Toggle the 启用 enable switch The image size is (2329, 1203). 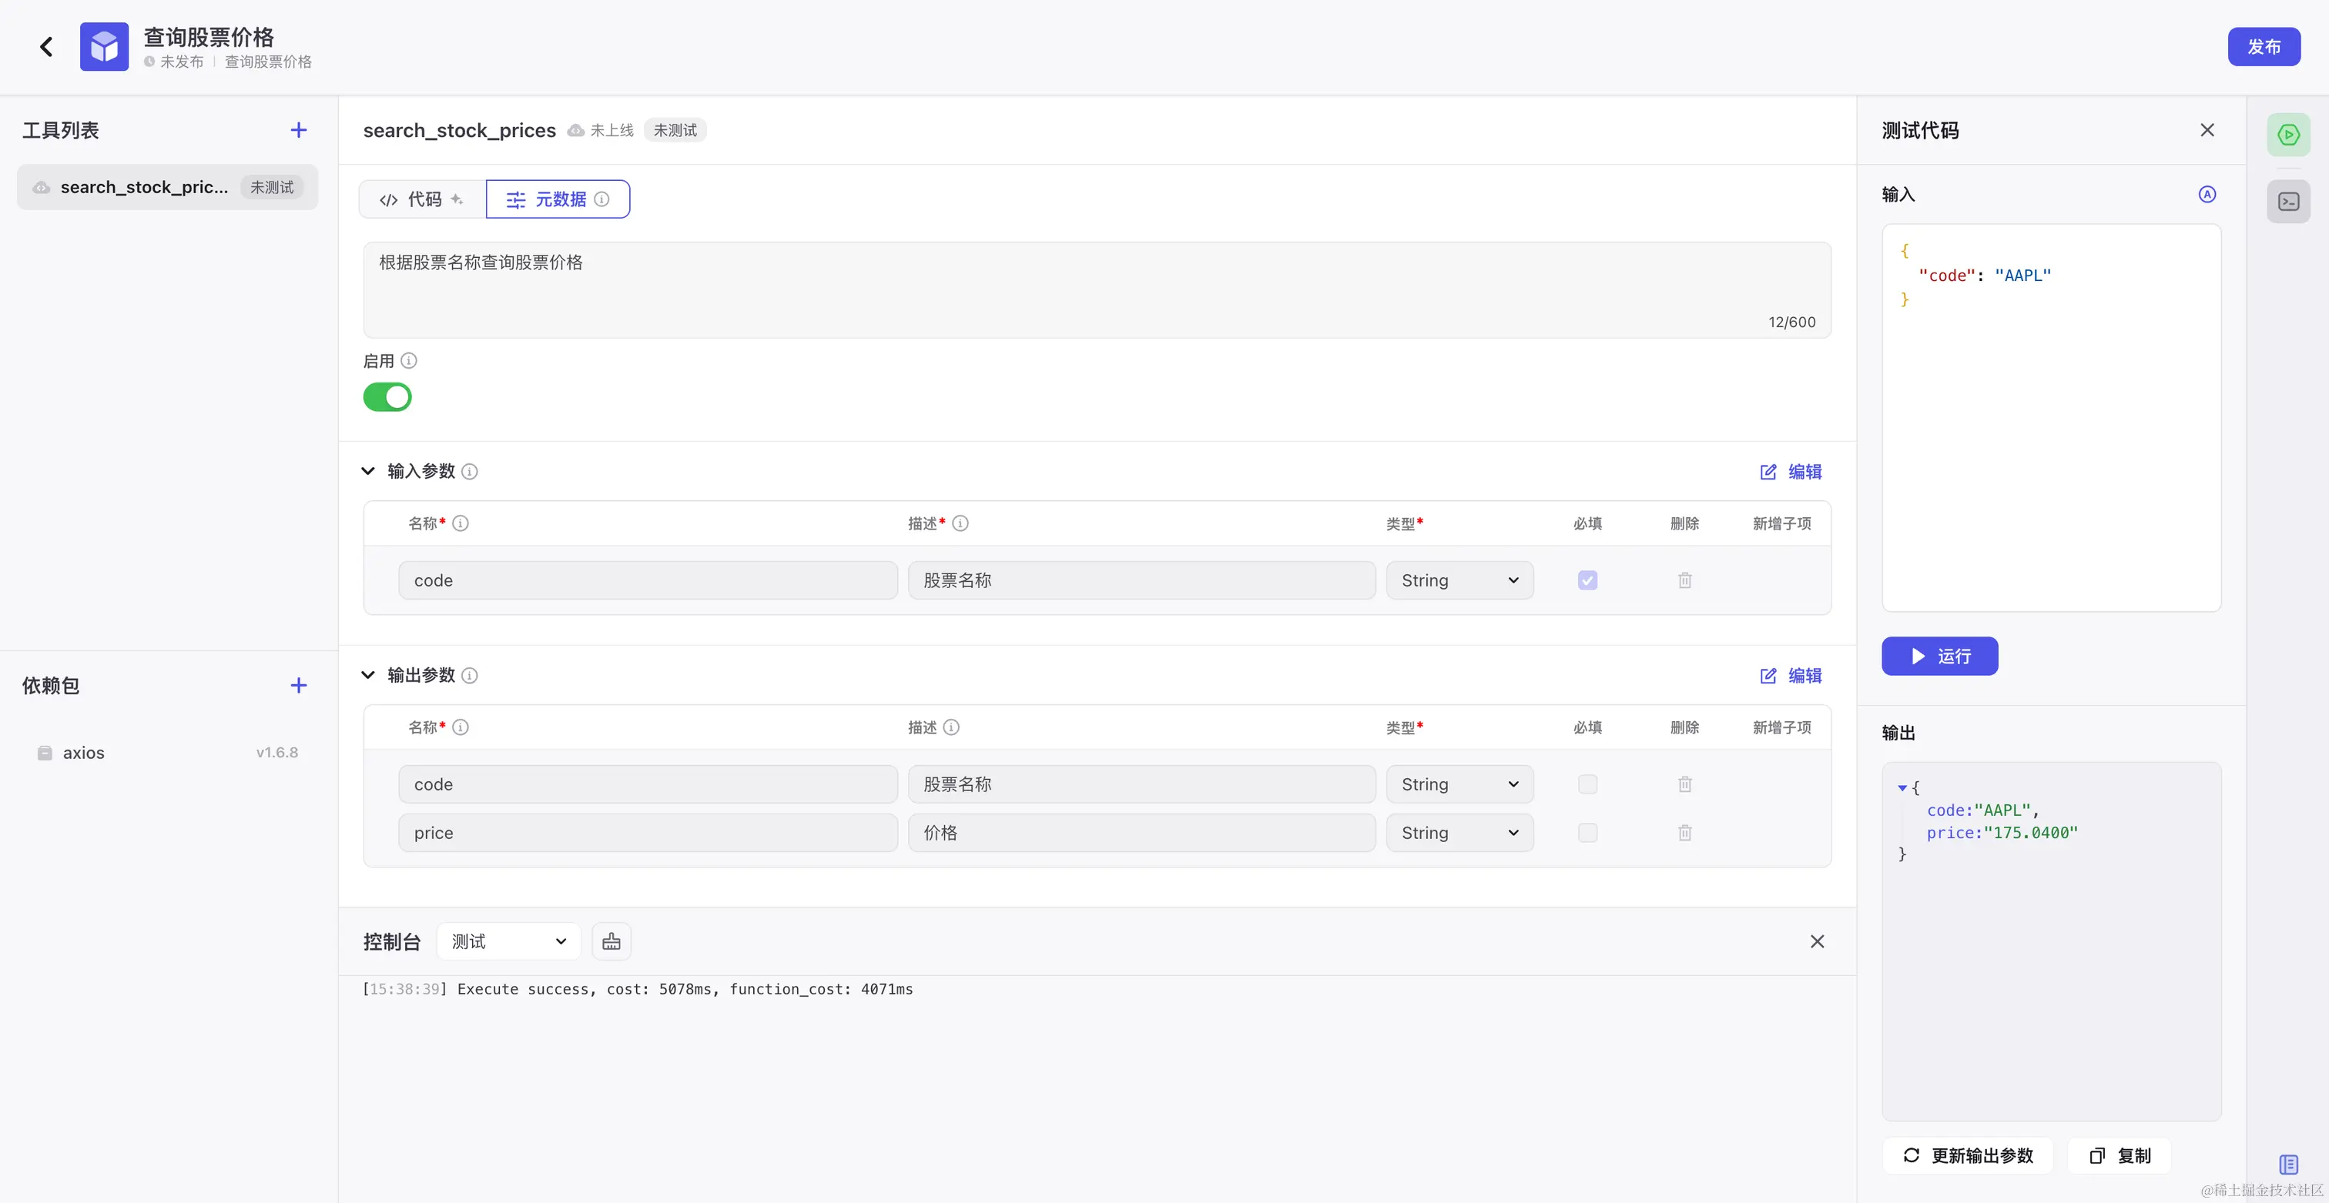pos(387,397)
